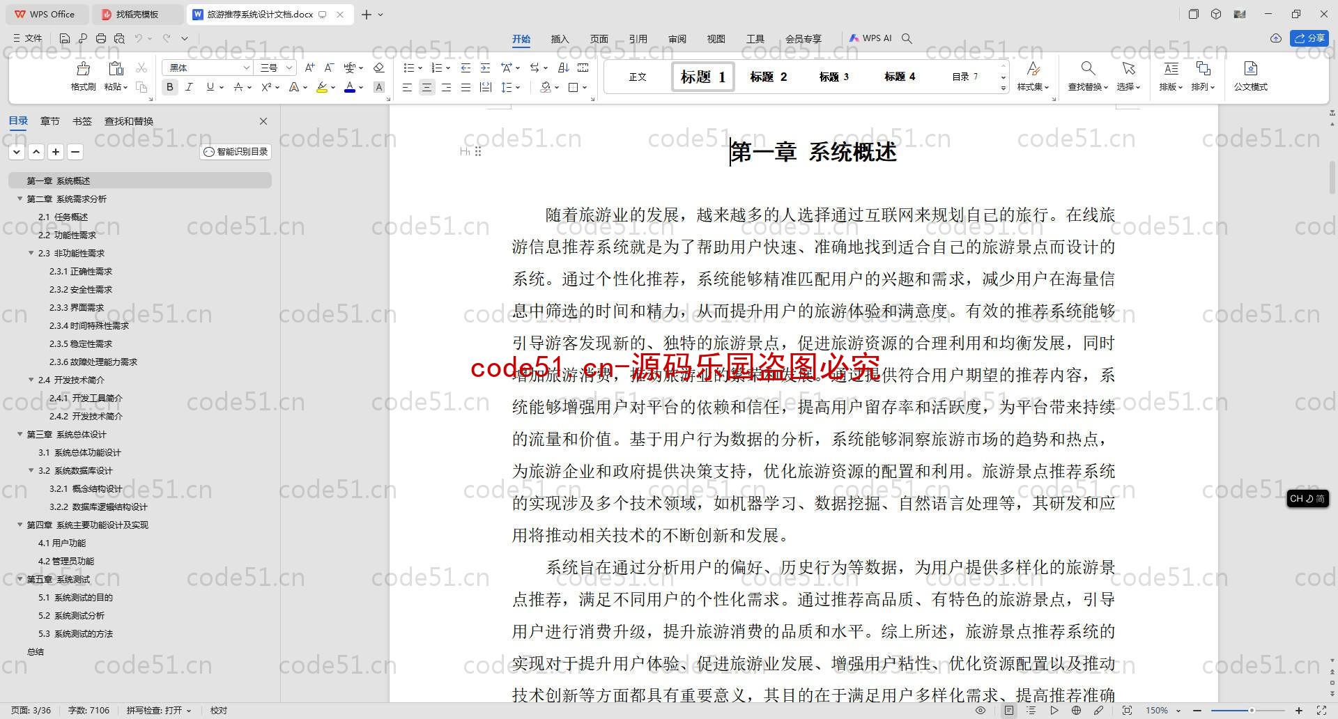Viewport: 1338px width, 719px height.
Task: Click the Undo arrow icon
Action: pyautogui.click(x=139, y=38)
